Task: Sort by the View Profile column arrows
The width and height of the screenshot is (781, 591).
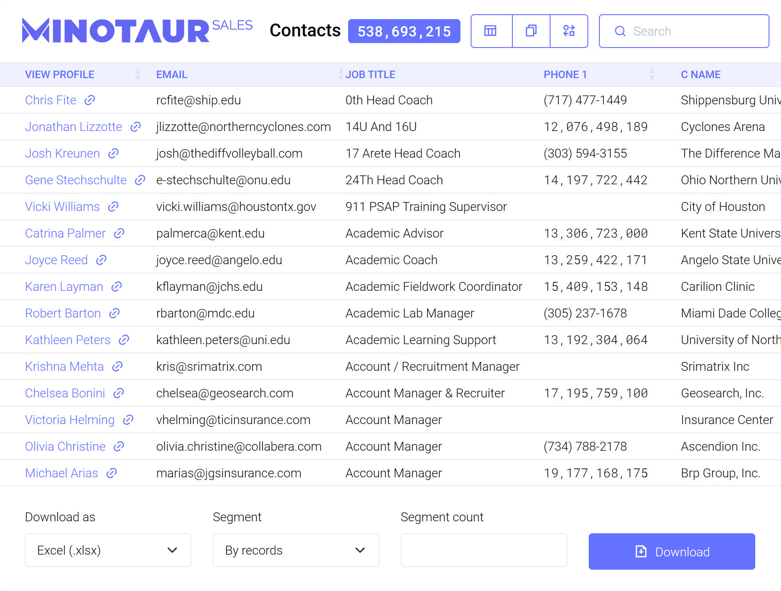Action: click(138, 75)
